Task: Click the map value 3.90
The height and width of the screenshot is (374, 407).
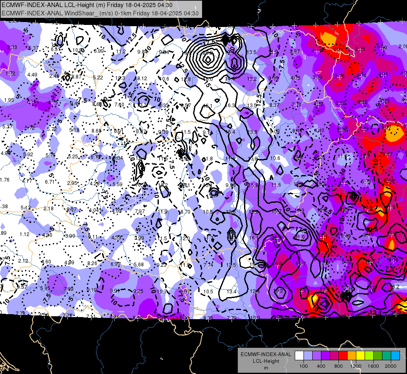Action: (x=70, y=236)
